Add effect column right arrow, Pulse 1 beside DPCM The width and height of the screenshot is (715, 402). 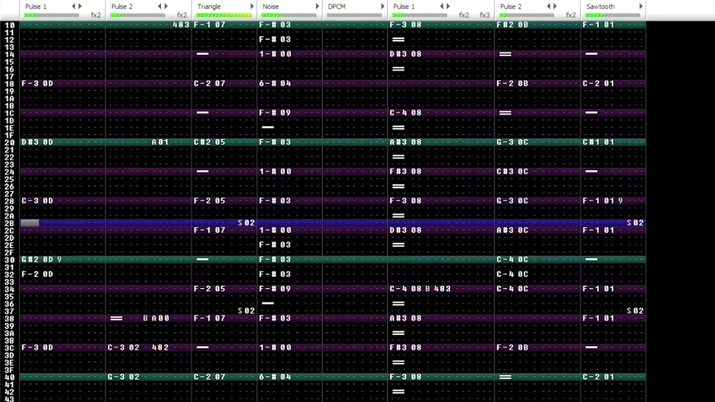(x=448, y=6)
